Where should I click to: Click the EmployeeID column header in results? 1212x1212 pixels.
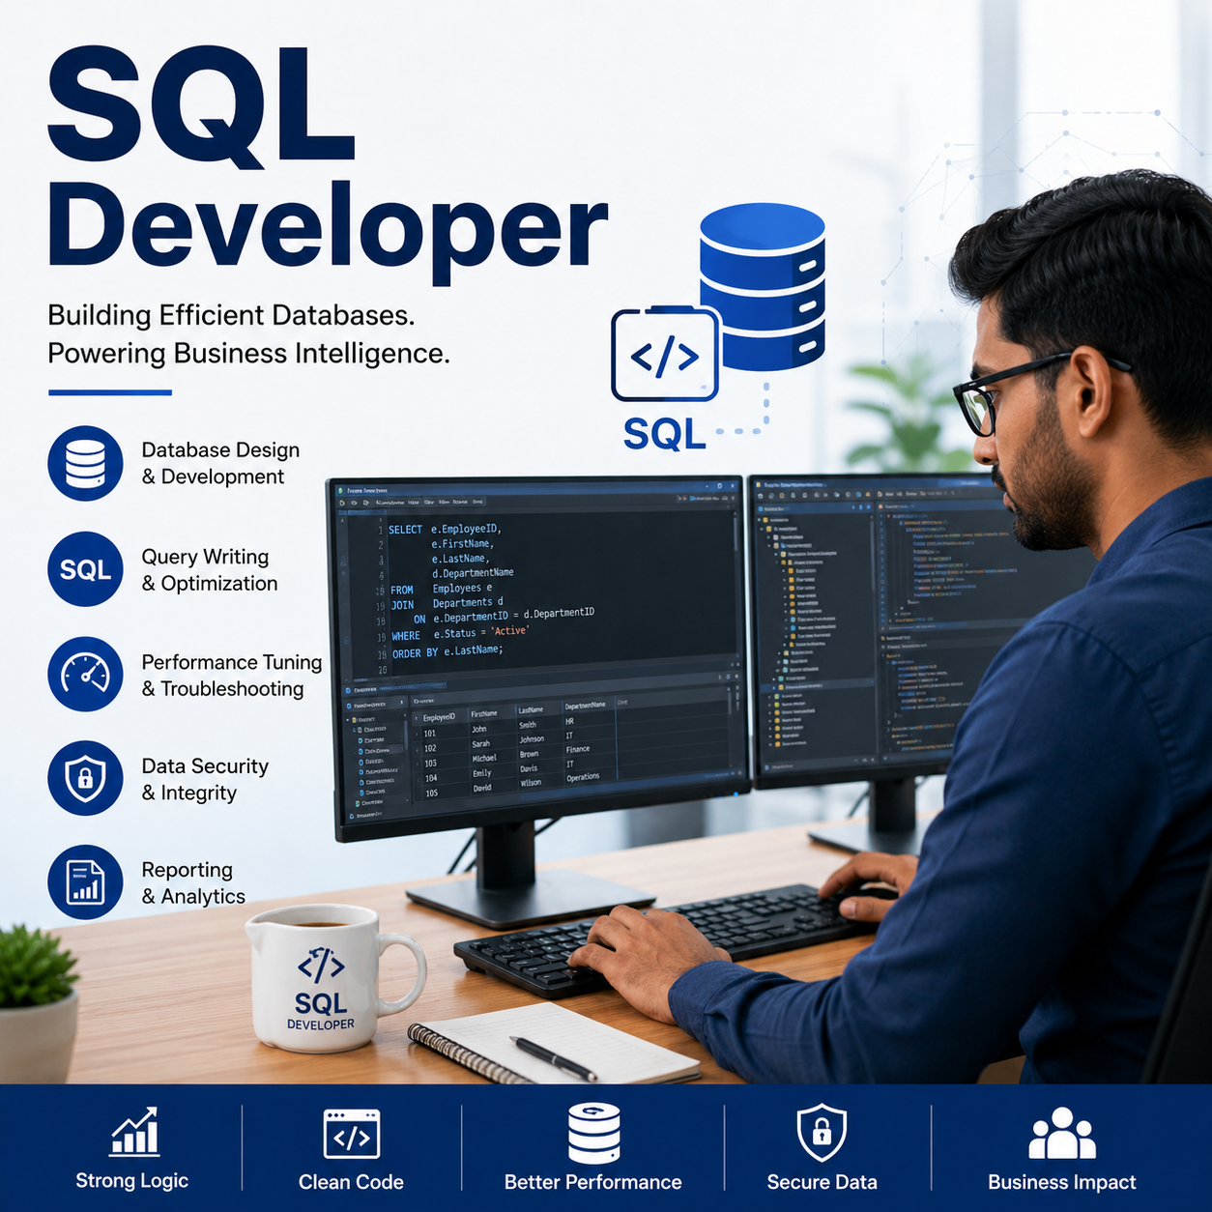pyautogui.click(x=439, y=717)
